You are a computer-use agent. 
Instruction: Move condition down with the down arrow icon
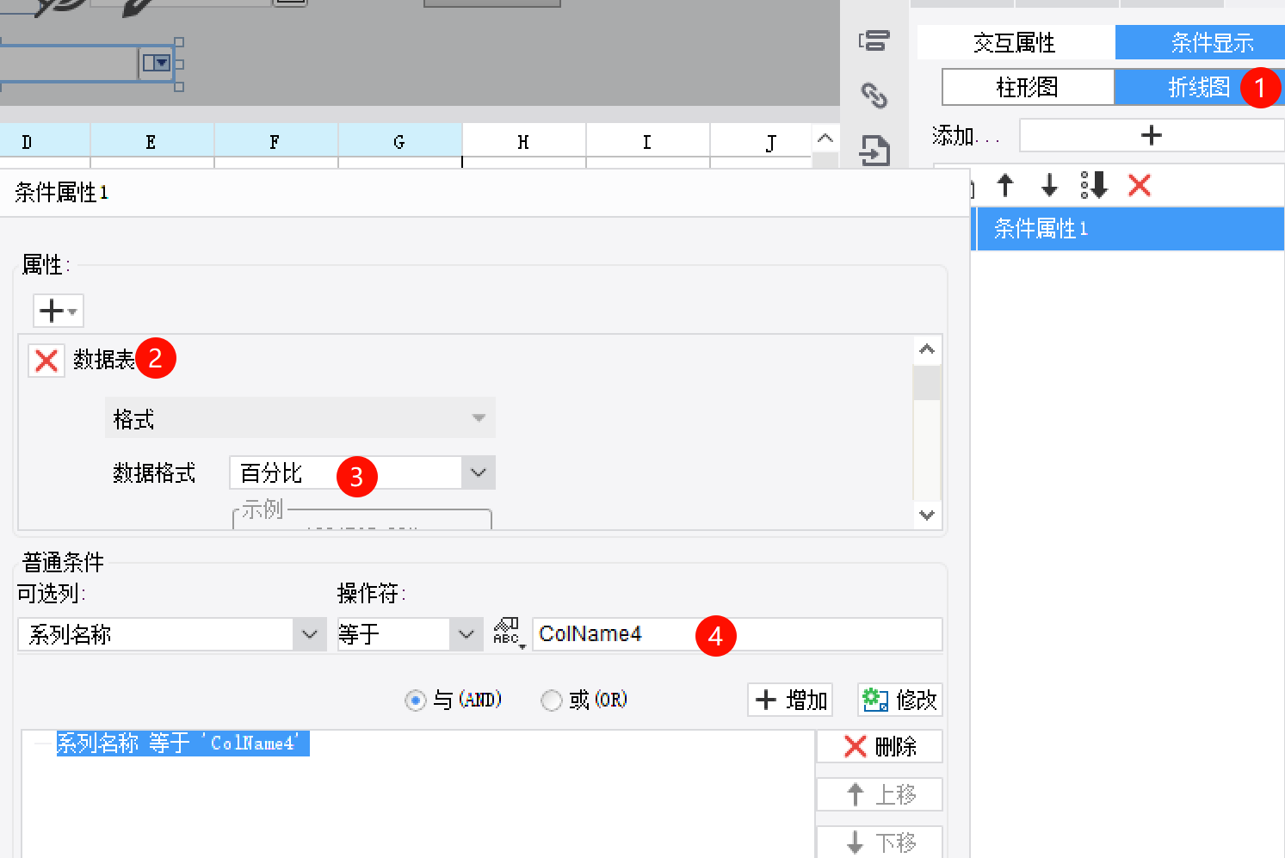pyautogui.click(x=1048, y=185)
